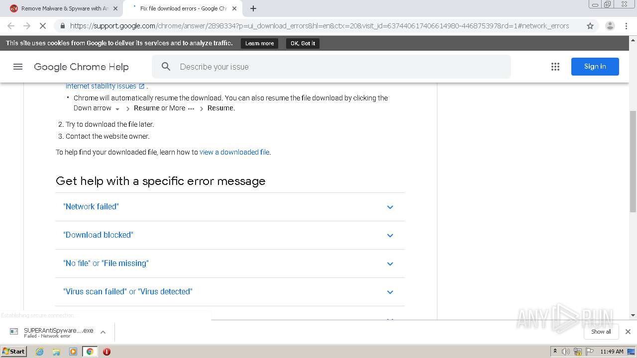Show hidden system tray icons
637x358 pixels.
555,352
